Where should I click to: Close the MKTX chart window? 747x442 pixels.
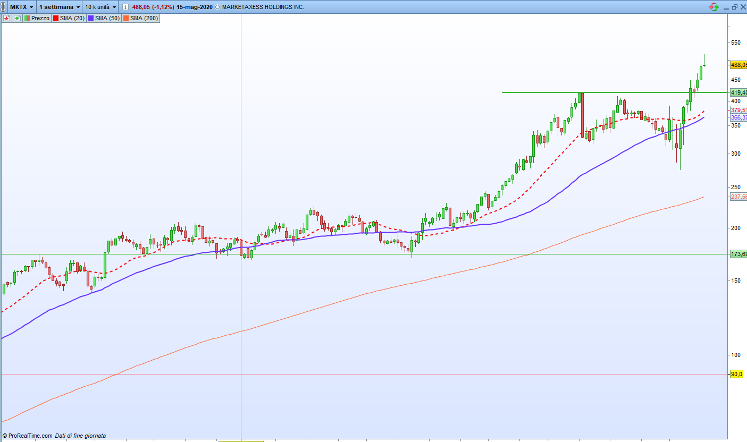click(742, 7)
